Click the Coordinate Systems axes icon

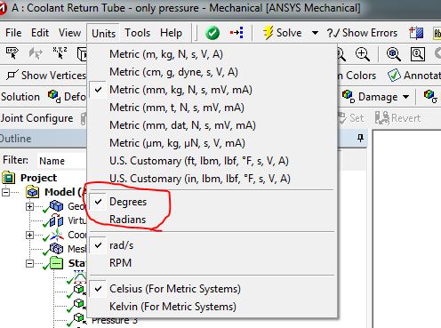tap(56, 235)
